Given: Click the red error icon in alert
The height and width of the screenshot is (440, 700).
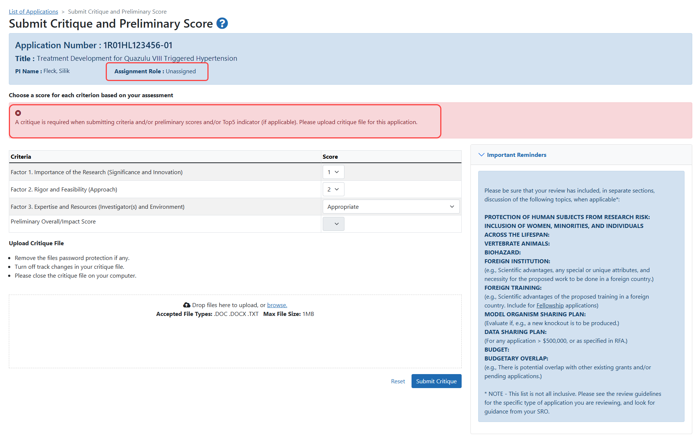Looking at the screenshot, I should pyautogui.click(x=18, y=113).
